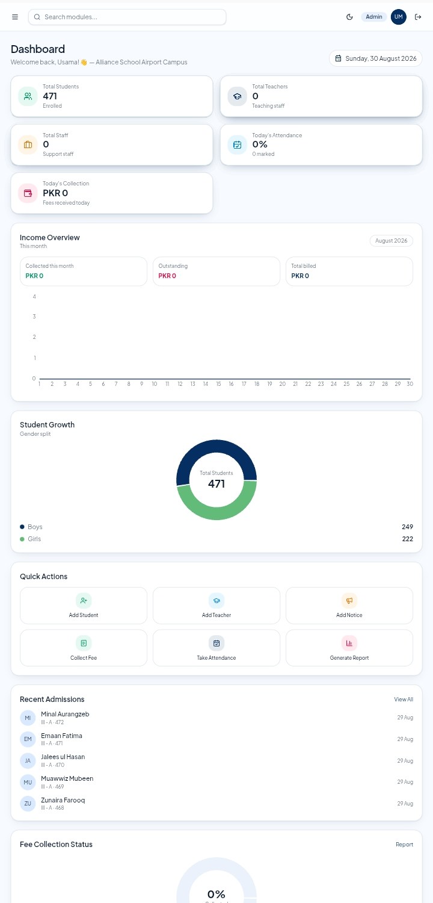This screenshot has height=903, width=433.
Task: Click the Generate Report chart icon
Action: (349, 643)
